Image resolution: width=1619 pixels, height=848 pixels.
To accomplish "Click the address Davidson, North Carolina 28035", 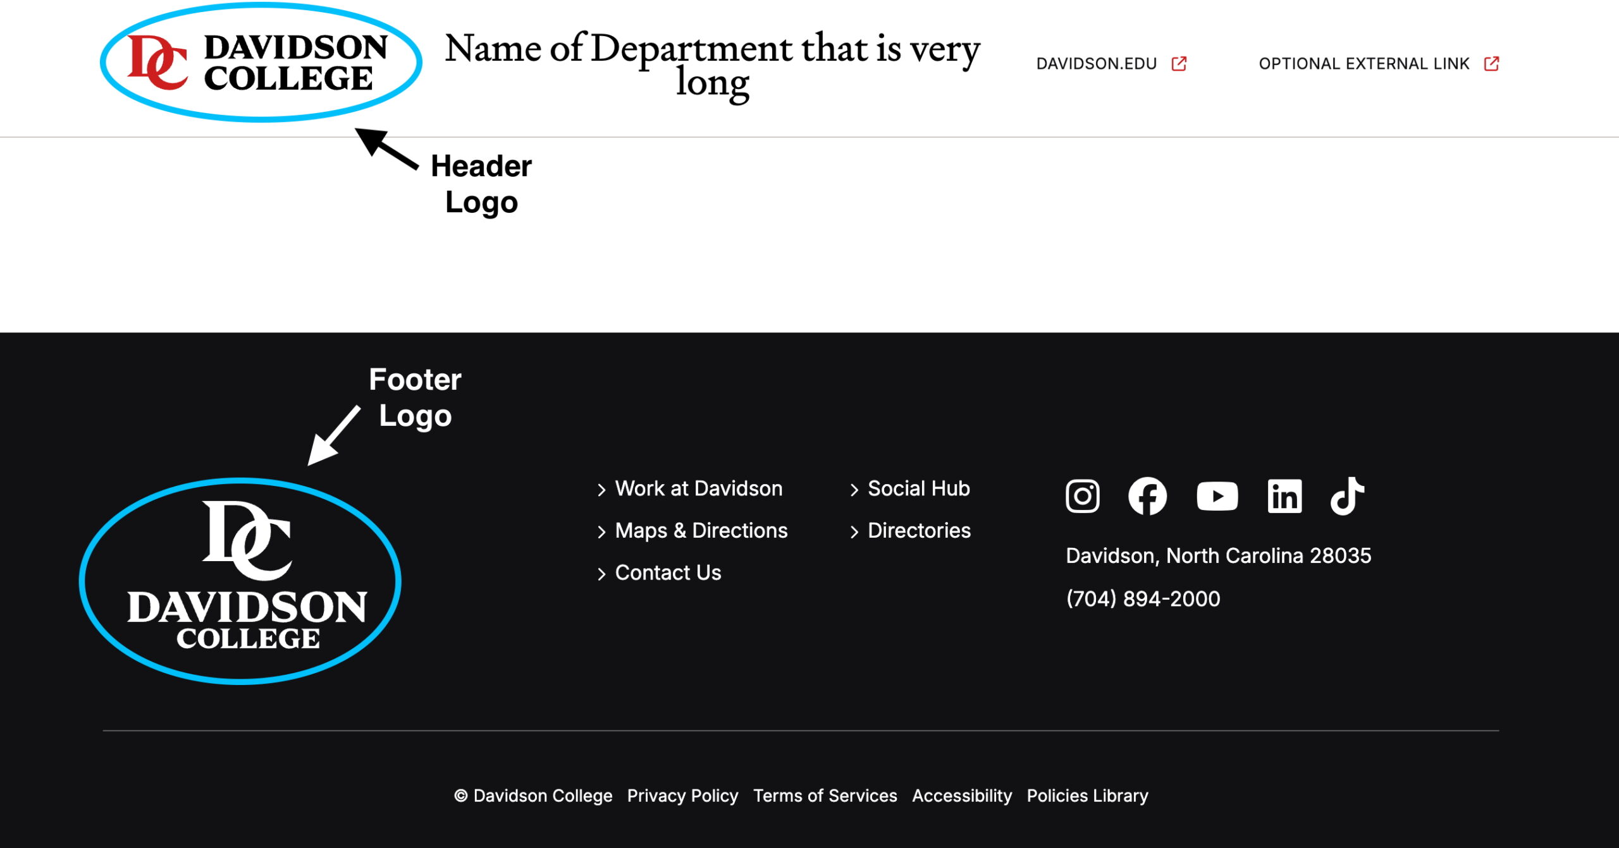I will (x=1218, y=555).
